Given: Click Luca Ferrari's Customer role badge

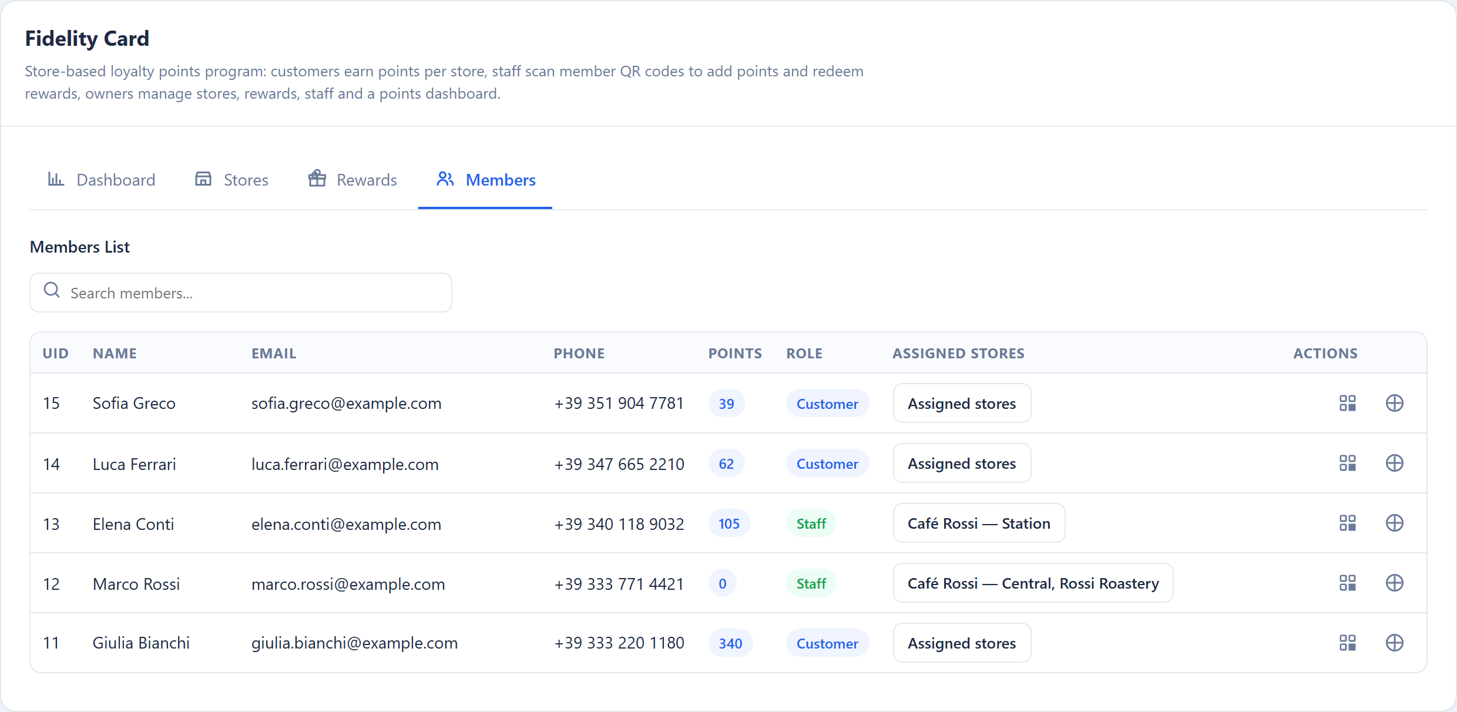Looking at the screenshot, I should 827,464.
